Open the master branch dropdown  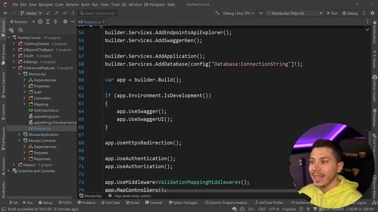click(31, 13)
